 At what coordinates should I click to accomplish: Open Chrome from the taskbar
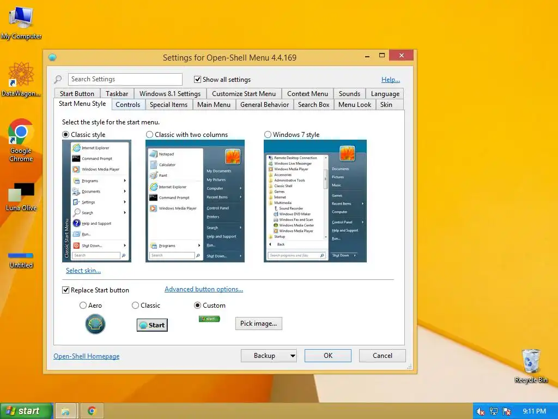click(92, 411)
